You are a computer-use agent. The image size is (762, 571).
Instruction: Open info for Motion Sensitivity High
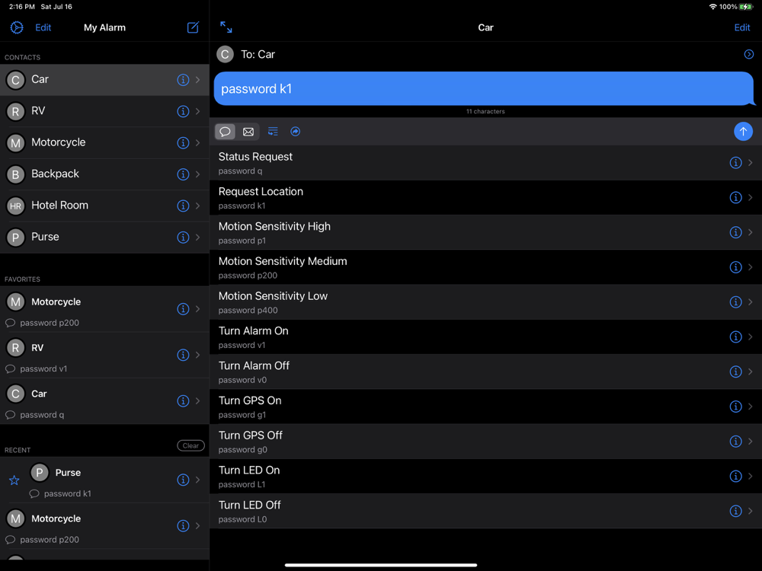coord(735,232)
